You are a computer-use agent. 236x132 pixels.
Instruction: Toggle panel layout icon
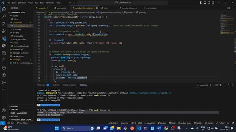point(205,3)
